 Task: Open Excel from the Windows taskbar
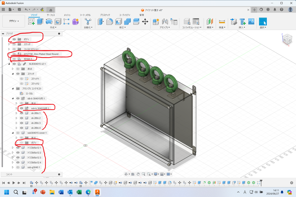coord(79,192)
